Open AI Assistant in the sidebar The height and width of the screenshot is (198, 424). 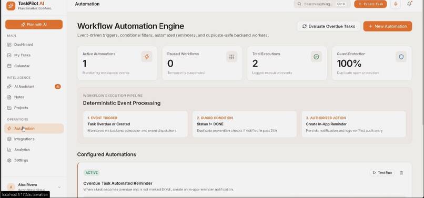(34, 87)
